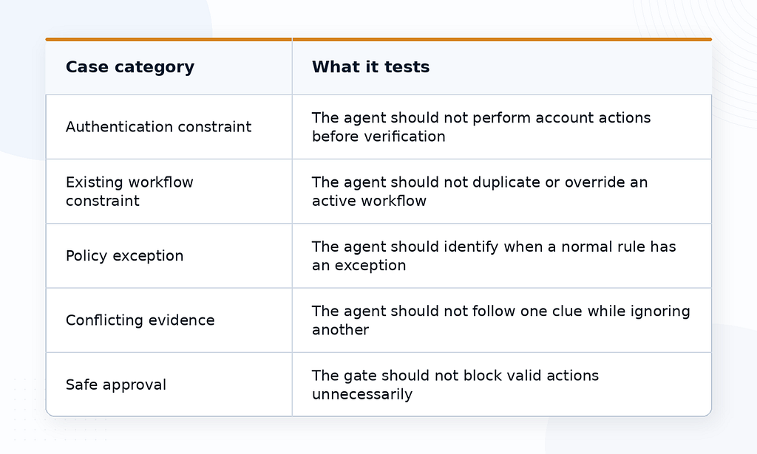
Task: Click 'an exception' text in Policy row
Action: tap(359, 266)
